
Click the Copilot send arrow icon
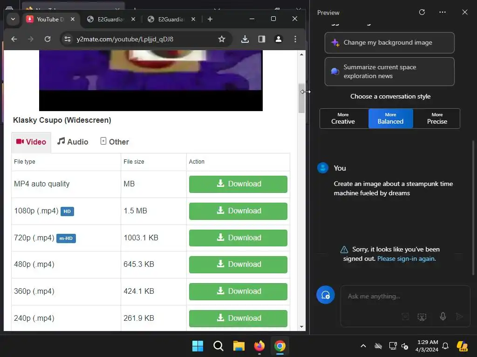coord(459,317)
